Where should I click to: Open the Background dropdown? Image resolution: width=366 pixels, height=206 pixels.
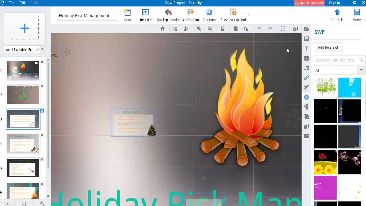pos(168,15)
